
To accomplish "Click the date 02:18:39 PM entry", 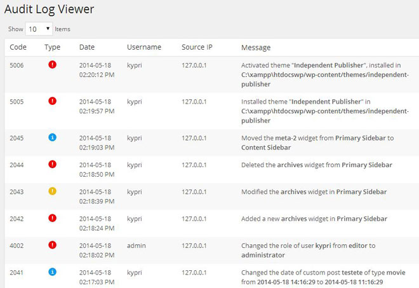I will point(96,196).
